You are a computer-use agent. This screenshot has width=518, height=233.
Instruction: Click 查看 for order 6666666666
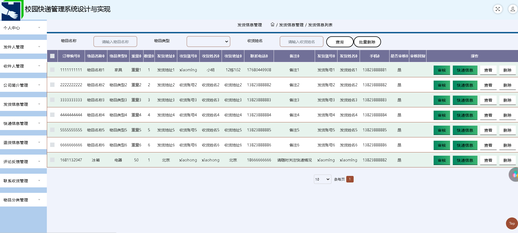pyautogui.click(x=488, y=145)
